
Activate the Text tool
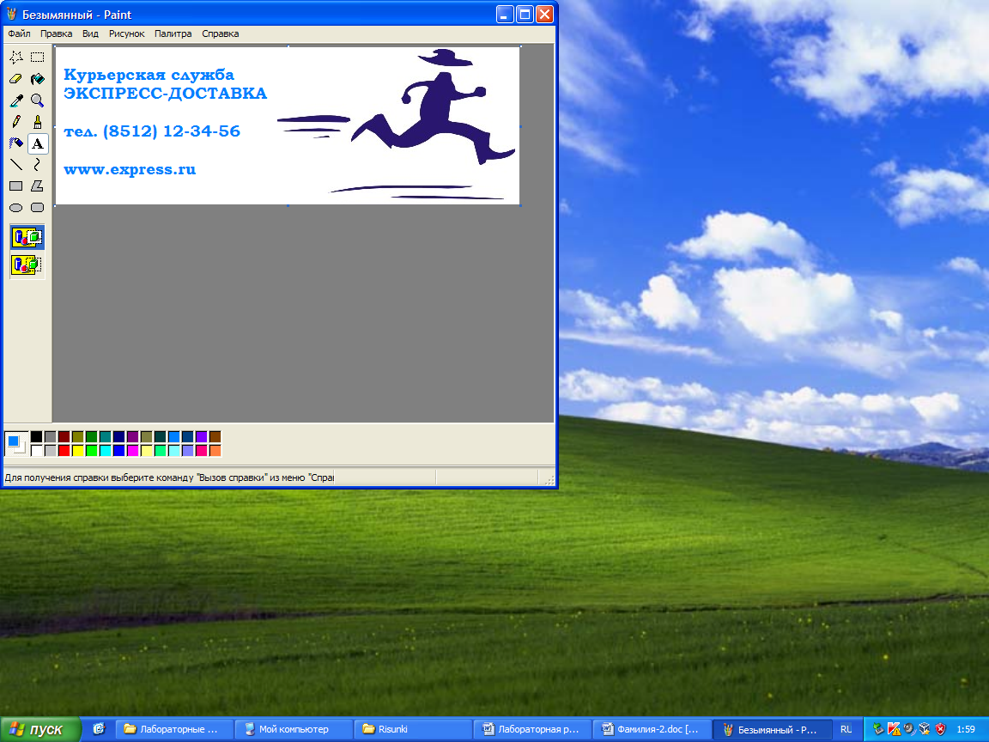click(x=38, y=143)
